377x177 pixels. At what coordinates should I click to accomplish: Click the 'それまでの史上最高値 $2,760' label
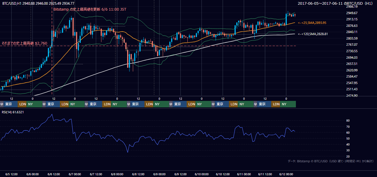pyautogui.click(x=24, y=43)
